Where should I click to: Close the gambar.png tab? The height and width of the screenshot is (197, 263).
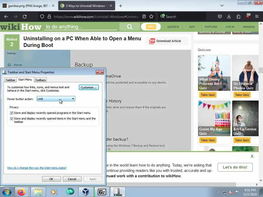pos(53,6)
